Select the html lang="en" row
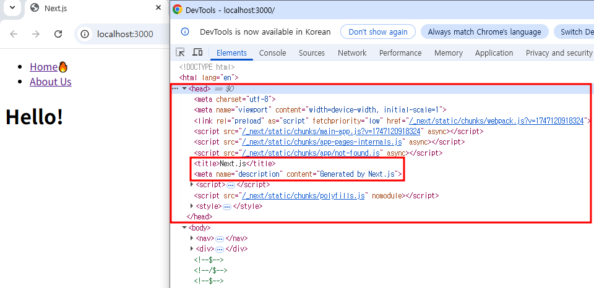 (209, 78)
